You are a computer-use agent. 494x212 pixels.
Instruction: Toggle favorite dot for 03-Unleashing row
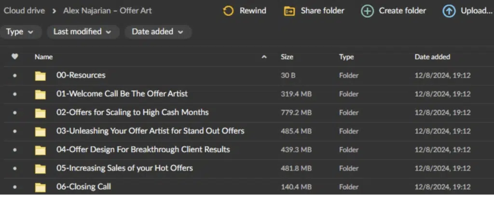point(15,131)
